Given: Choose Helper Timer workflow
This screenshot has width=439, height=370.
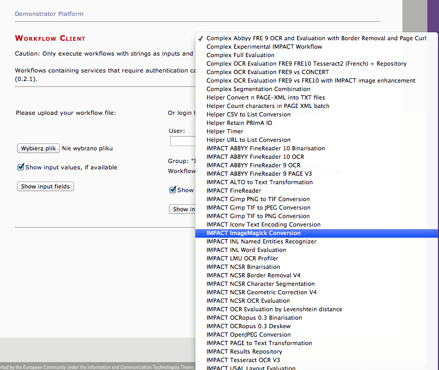Looking at the screenshot, I should click(x=316, y=131).
